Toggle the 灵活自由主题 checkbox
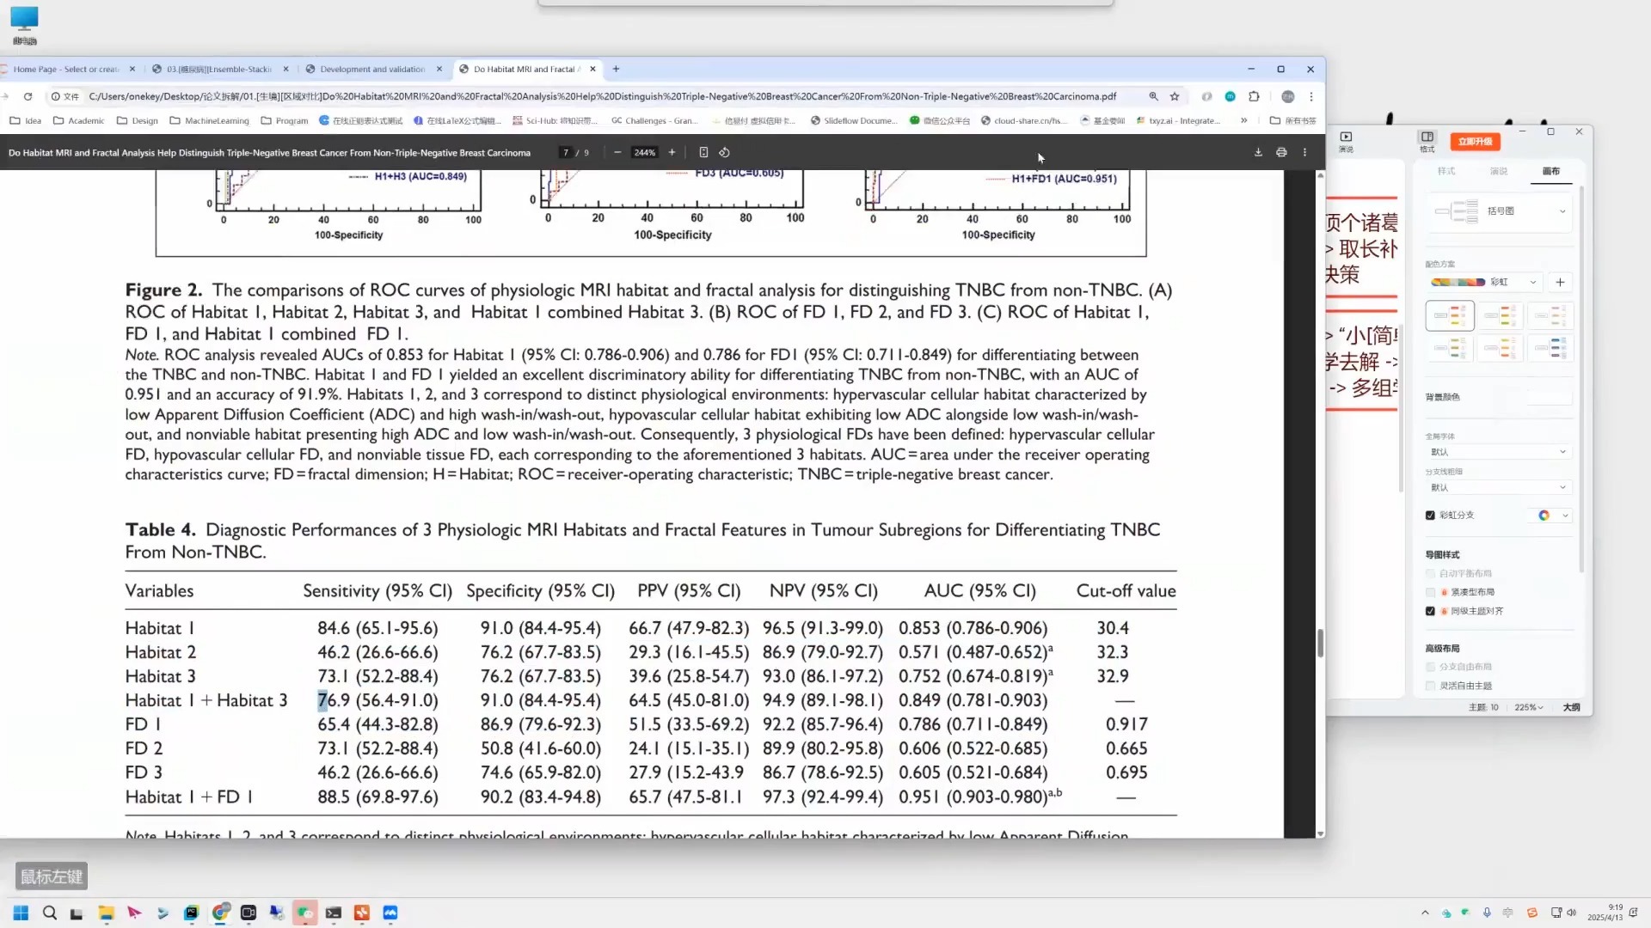1651x928 pixels. (1430, 686)
